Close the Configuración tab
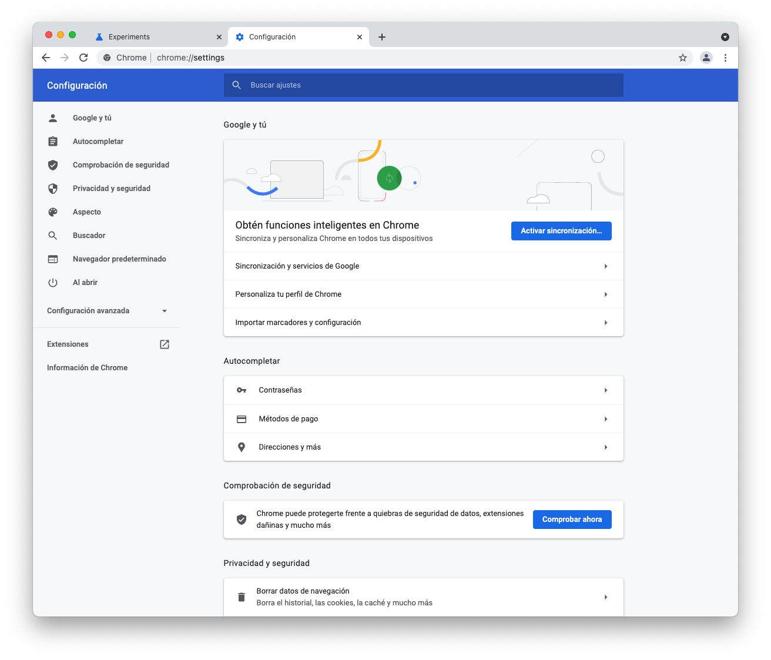771x660 pixels. pyautogui.click(x=360, y=37)
